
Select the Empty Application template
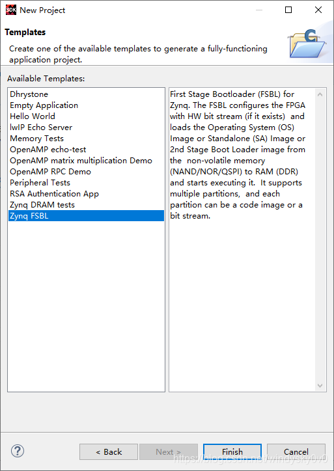(87, 105)
